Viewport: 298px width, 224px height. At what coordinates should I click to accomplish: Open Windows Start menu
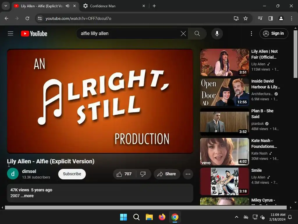pos(123,217)
